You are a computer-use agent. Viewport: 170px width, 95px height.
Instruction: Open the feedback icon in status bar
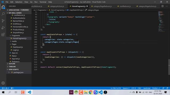(x=163, y=88)
